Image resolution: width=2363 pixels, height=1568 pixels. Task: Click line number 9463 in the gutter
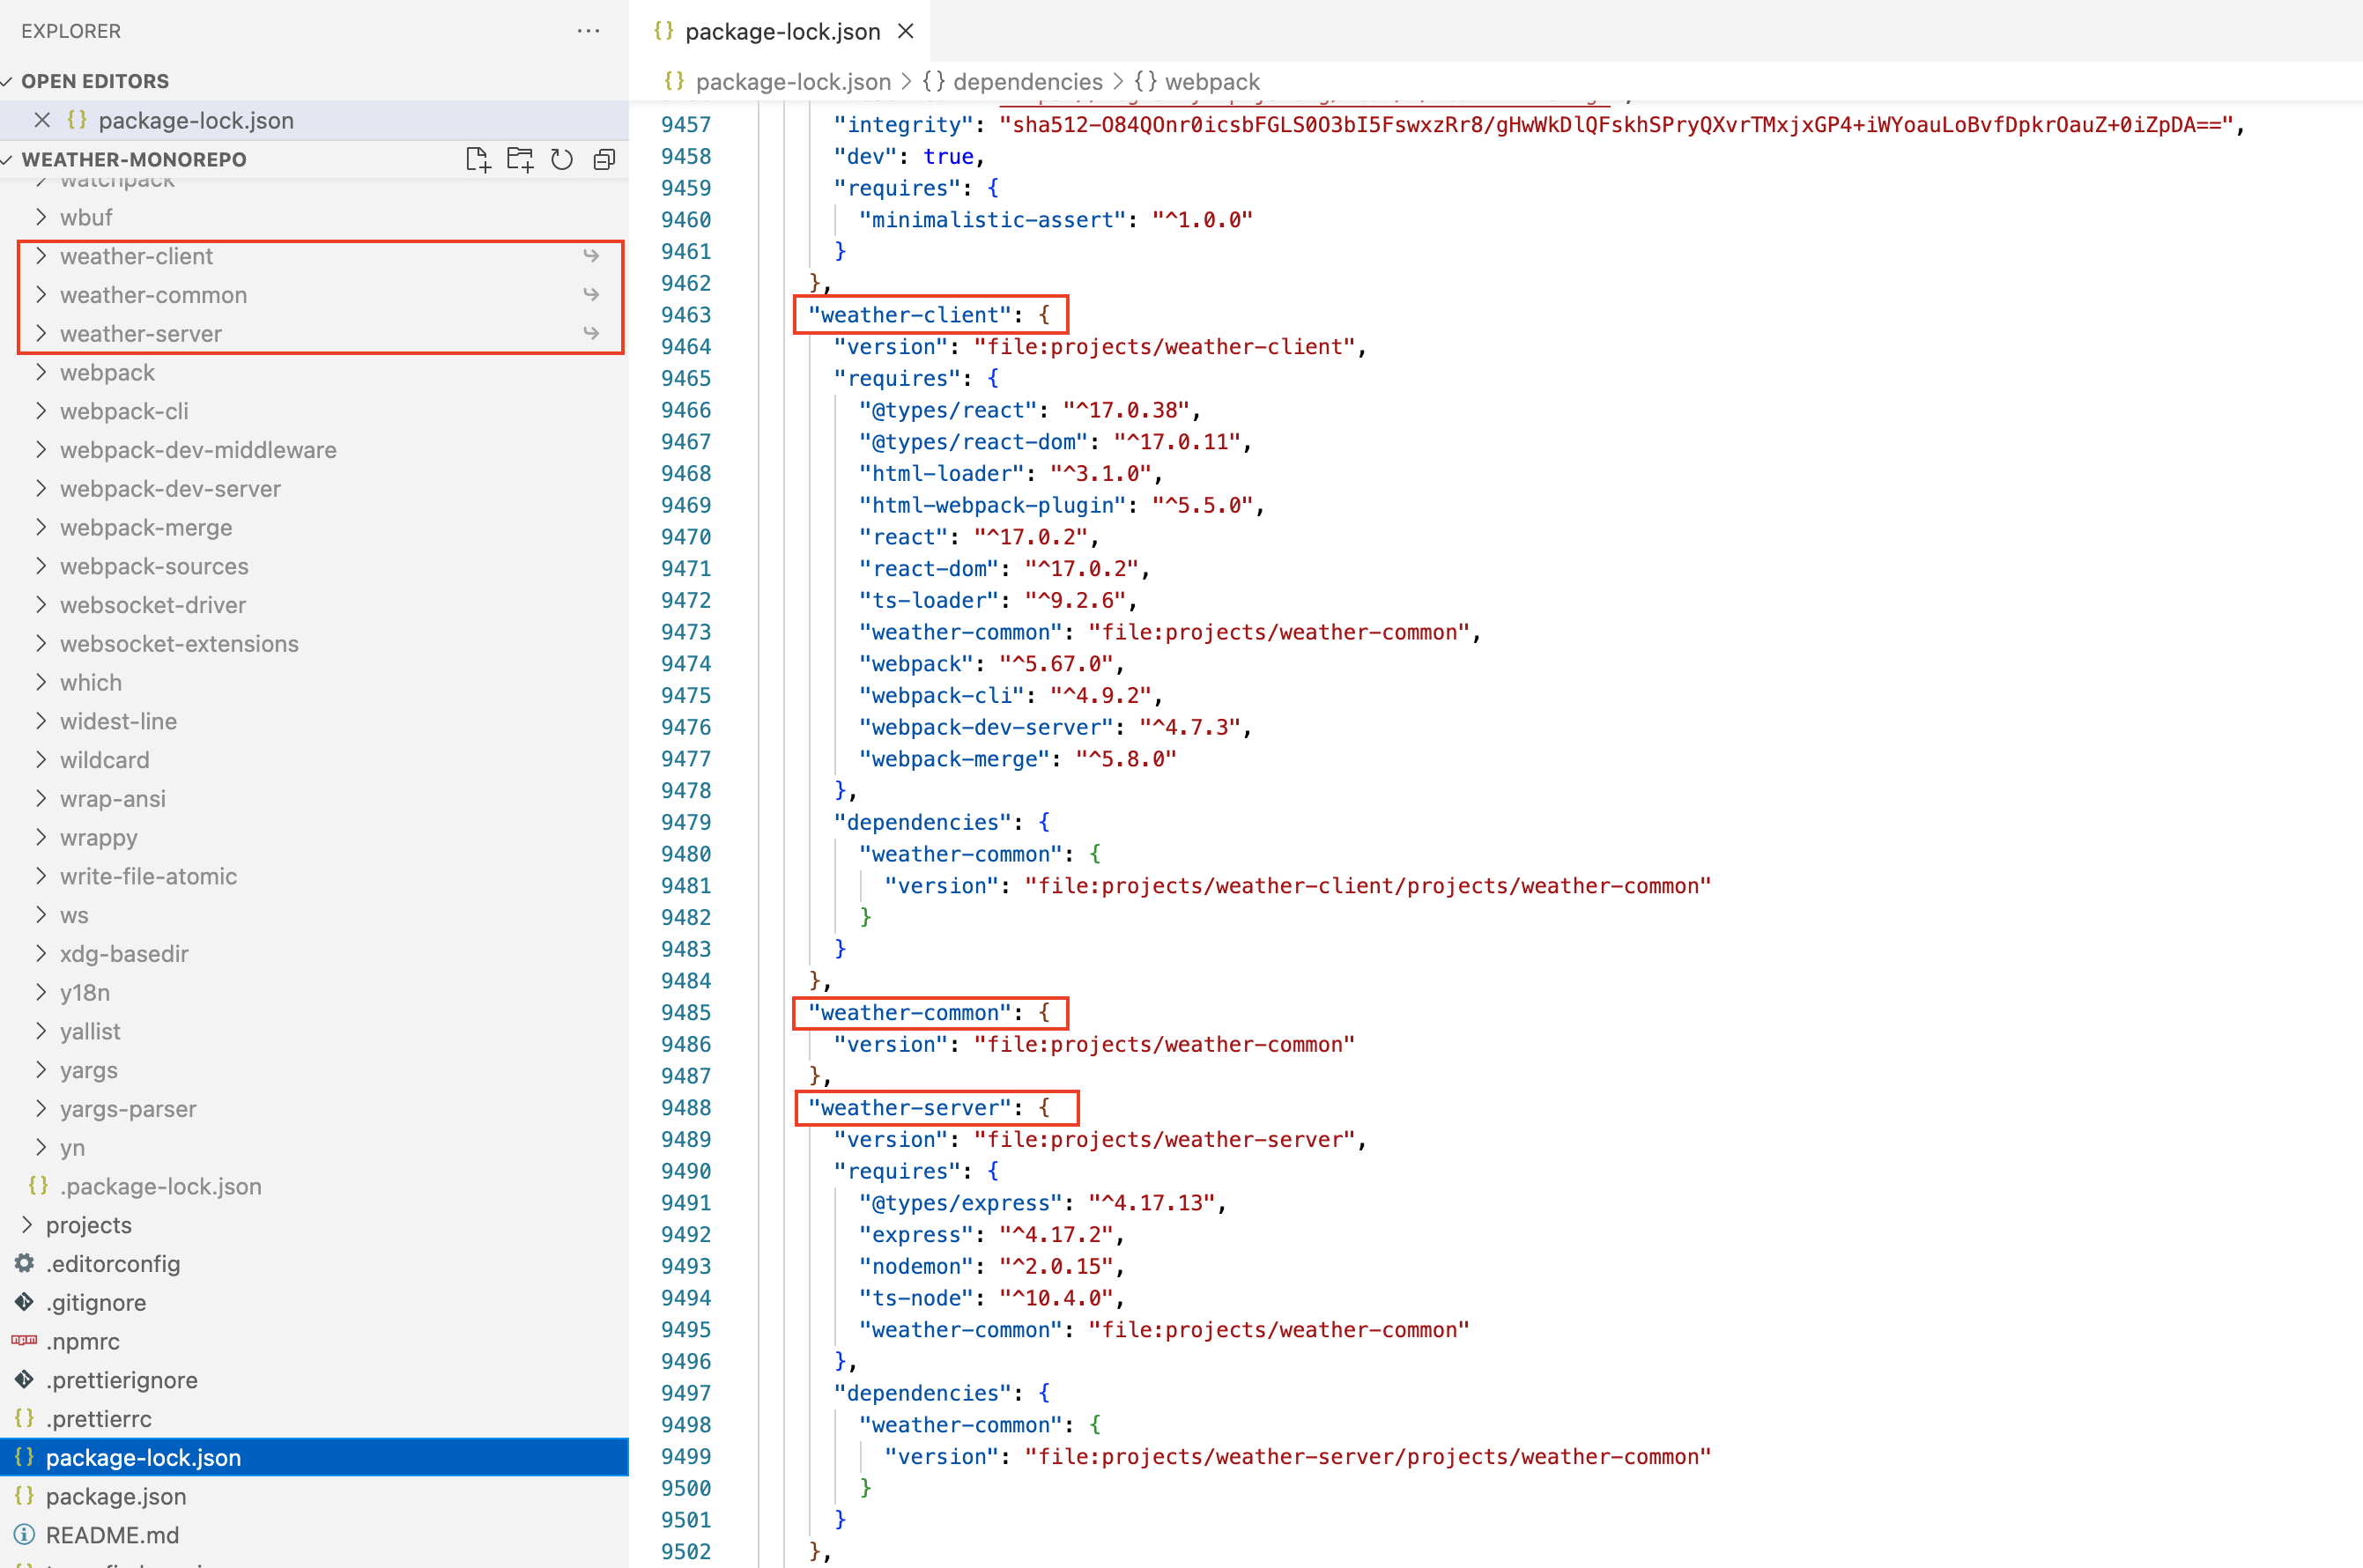(686, 315)
